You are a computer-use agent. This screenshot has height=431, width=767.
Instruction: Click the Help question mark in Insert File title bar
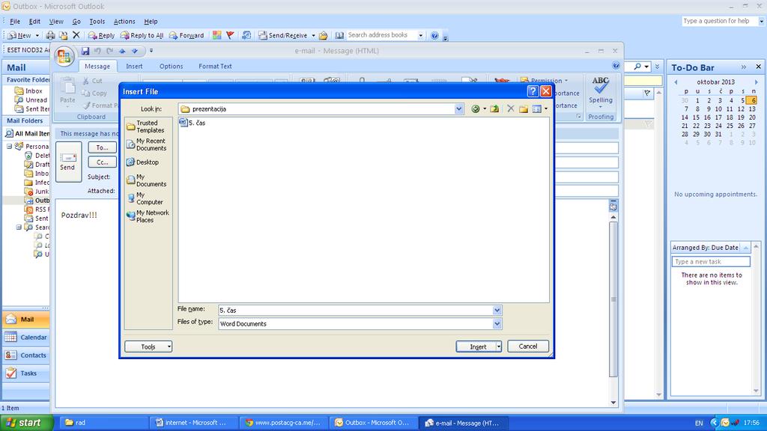(533, 91)
